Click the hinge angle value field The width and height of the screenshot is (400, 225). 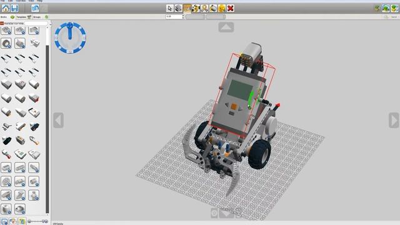174,17
